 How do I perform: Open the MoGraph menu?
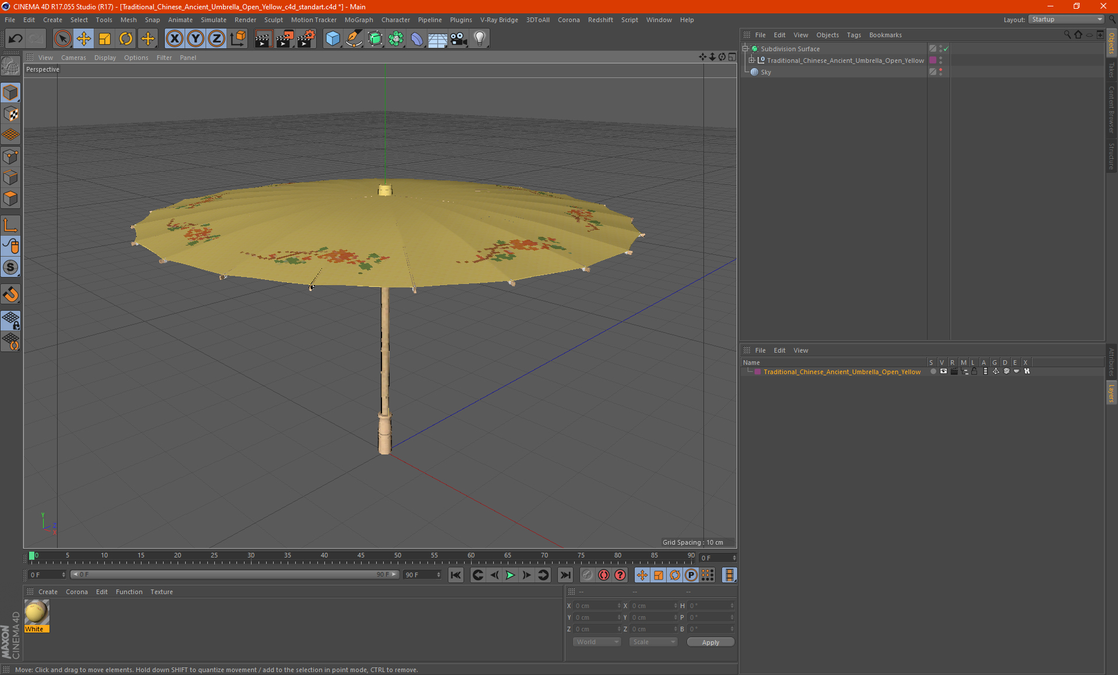pos(359,20)
